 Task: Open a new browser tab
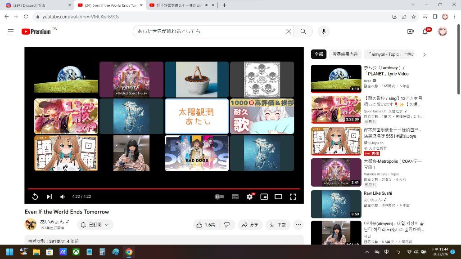click(x=224, y=5)
